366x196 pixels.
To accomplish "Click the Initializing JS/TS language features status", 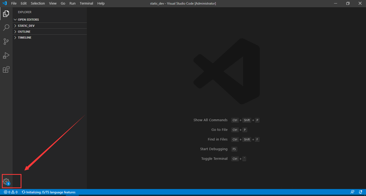I will [49, 192].
